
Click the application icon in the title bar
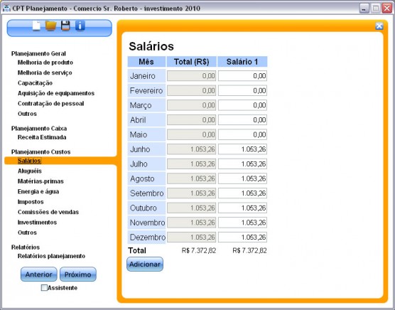coord(6,8)
